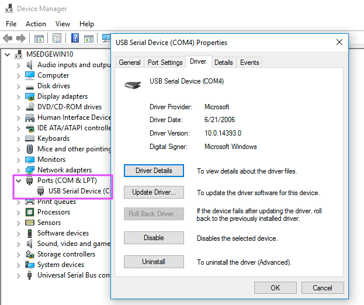Click the Back arrow toolbar icon
364x305 pixels.
click(8, 38)
